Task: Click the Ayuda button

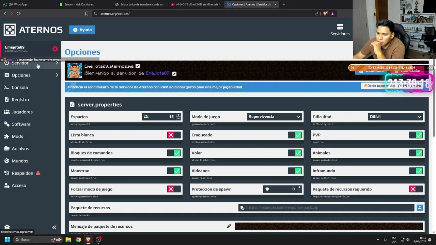Action: [82, 30]
